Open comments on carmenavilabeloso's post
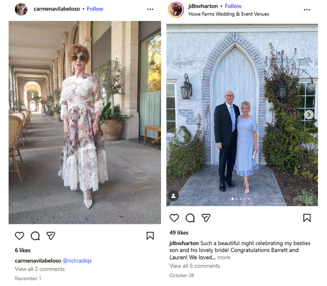 pos(35,236)
